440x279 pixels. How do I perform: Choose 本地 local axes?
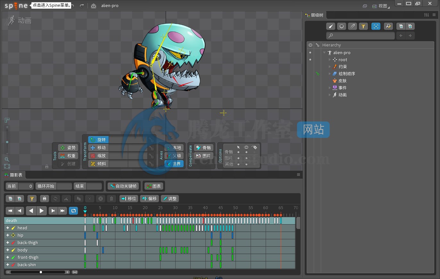point(174,148)
